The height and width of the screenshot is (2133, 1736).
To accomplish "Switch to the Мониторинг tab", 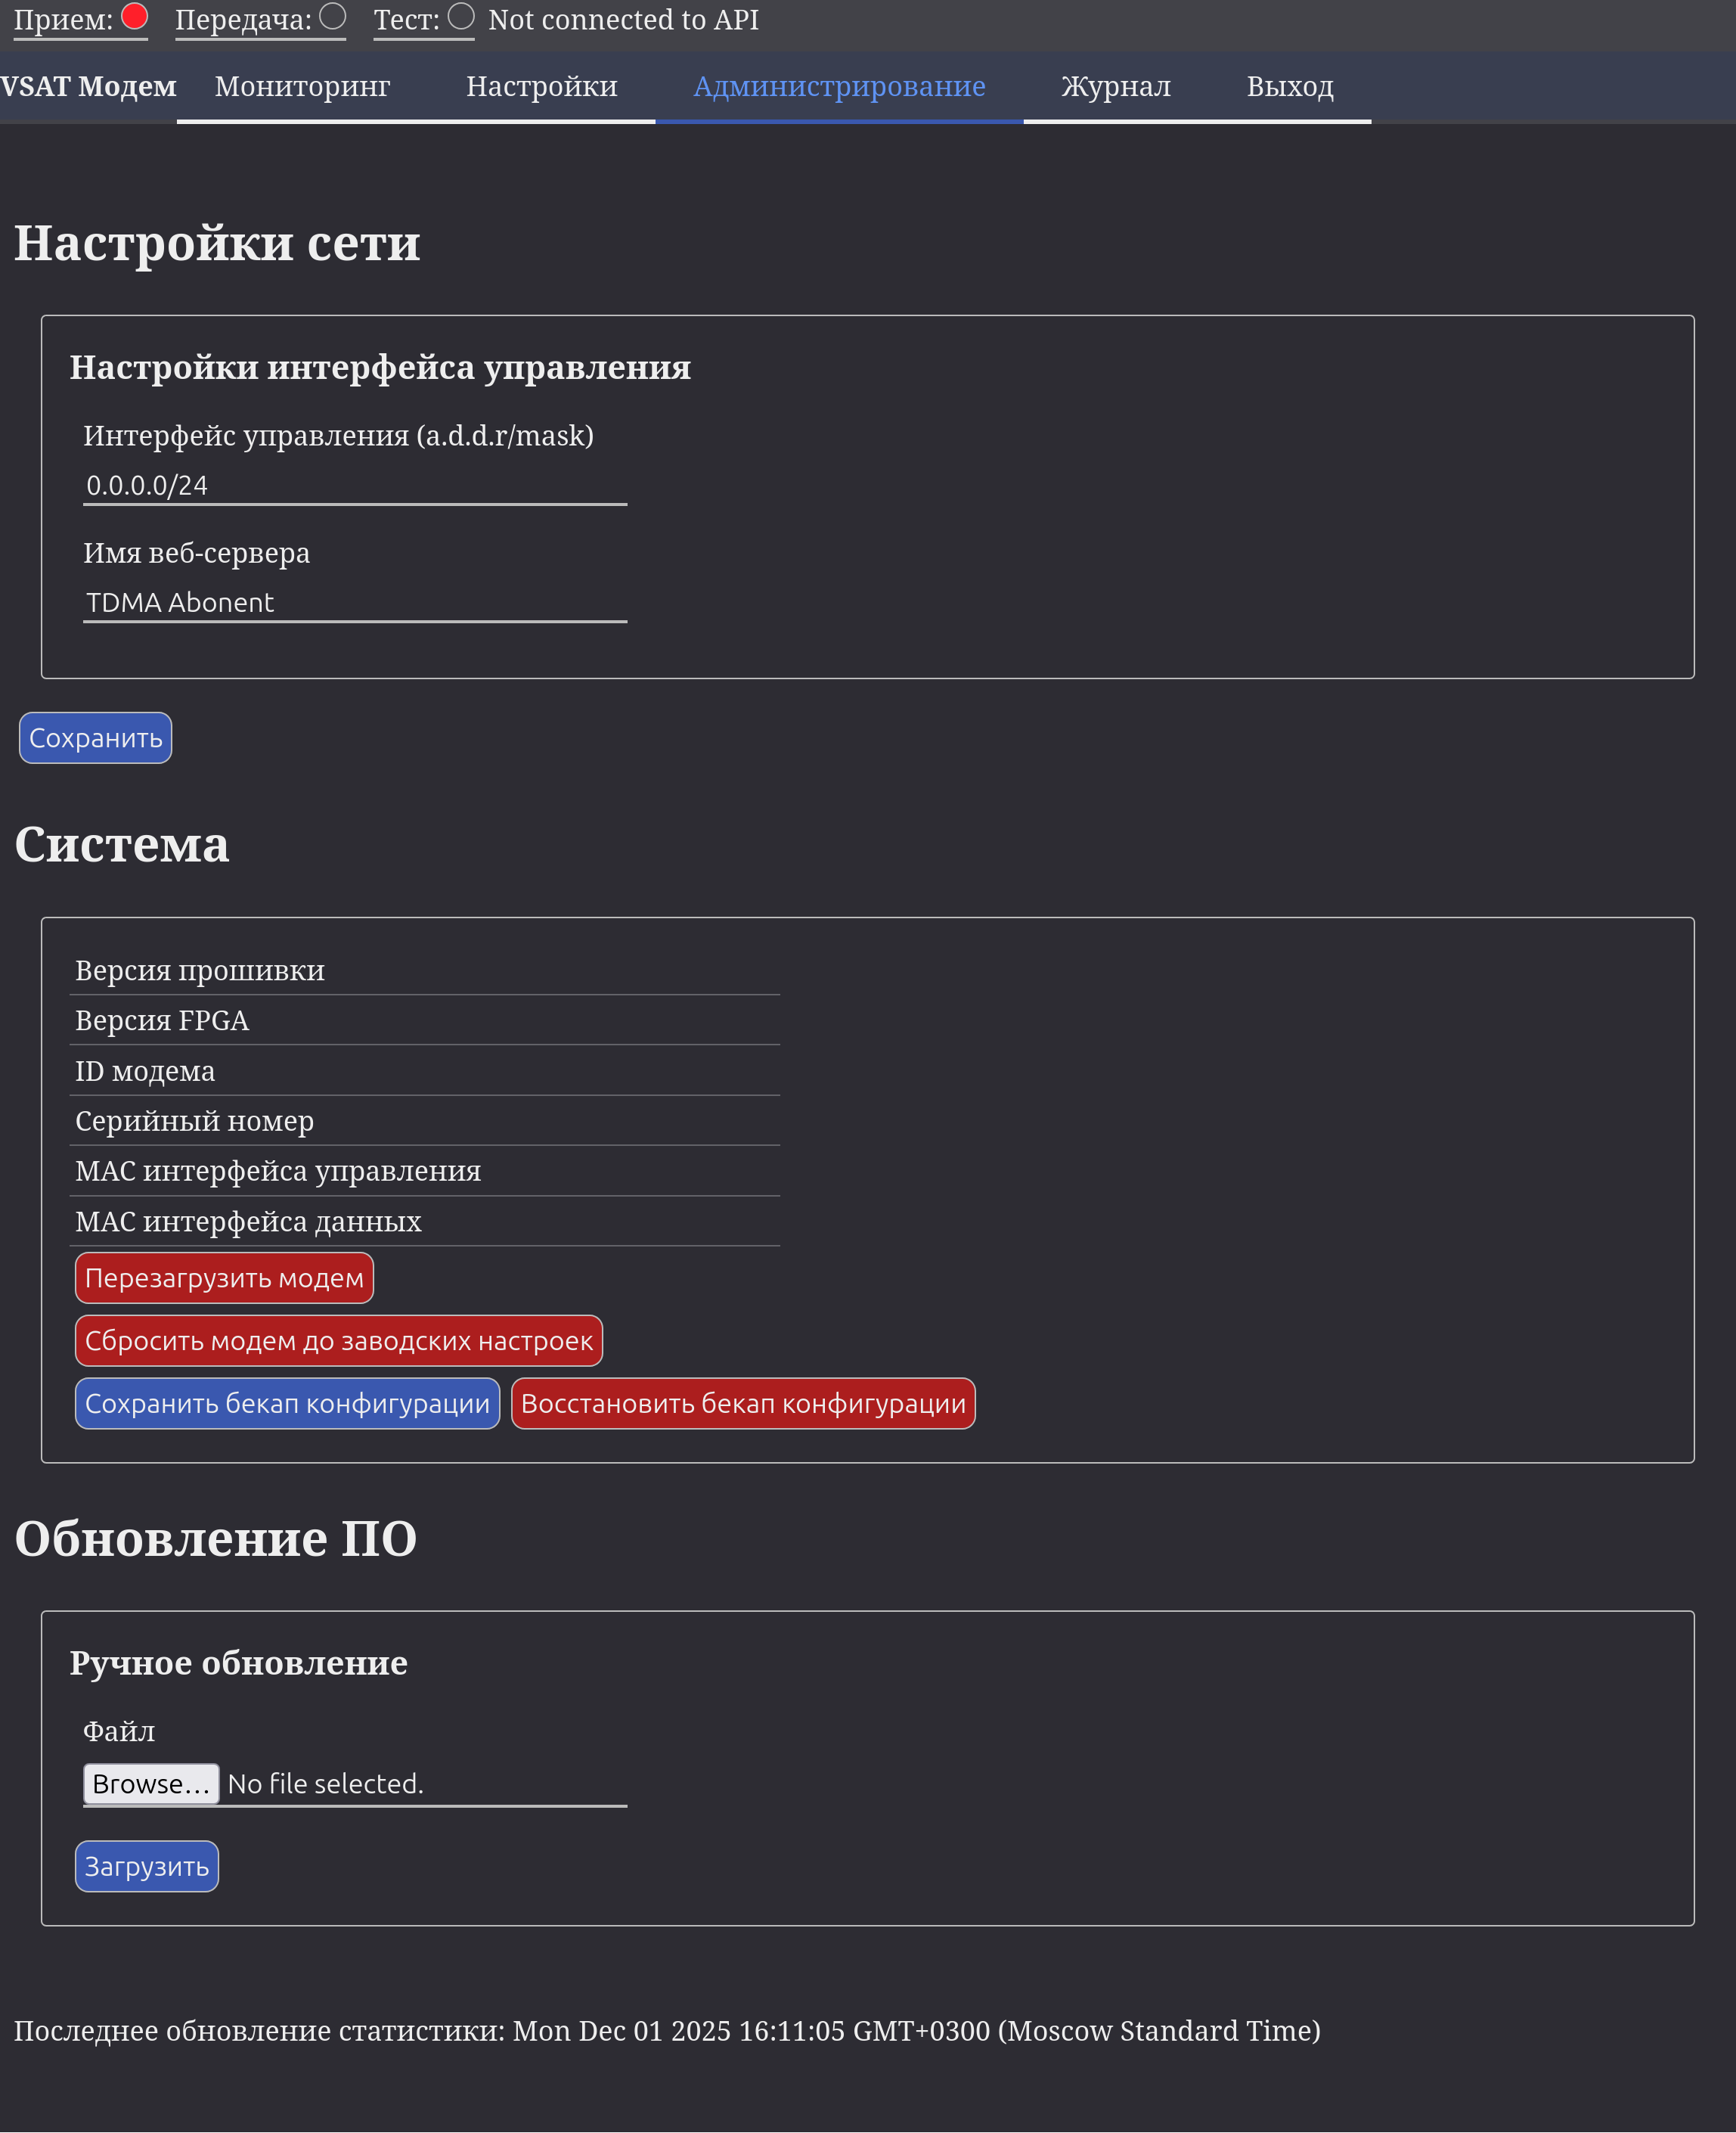I will tap(302, 87).
